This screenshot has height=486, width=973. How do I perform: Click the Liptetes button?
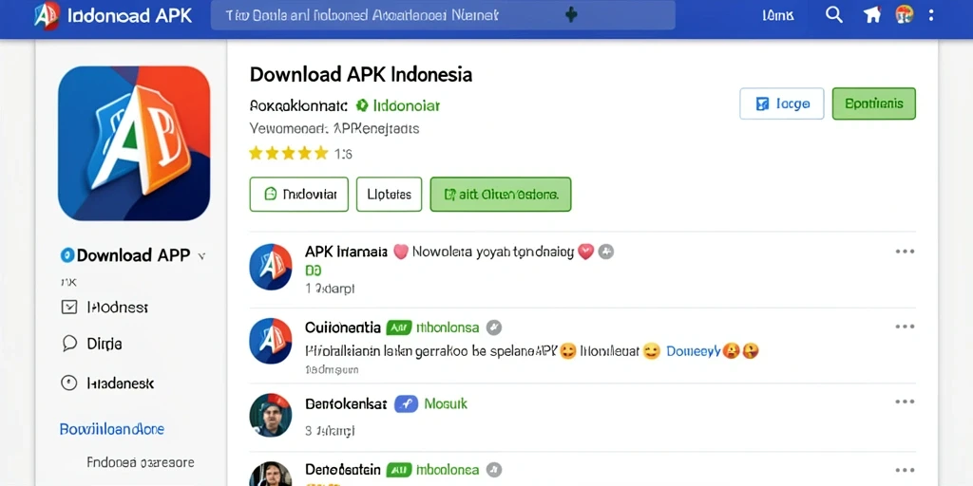tap(389, 195)
